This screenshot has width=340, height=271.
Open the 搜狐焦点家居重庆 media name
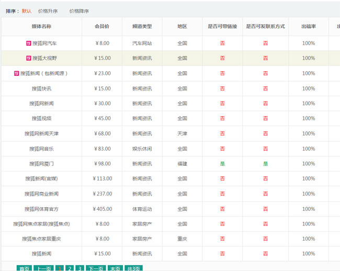tap(41, 239)
